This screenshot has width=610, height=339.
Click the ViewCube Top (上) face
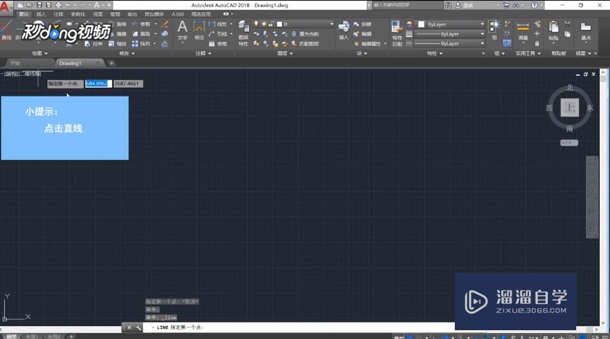point(570,108)
